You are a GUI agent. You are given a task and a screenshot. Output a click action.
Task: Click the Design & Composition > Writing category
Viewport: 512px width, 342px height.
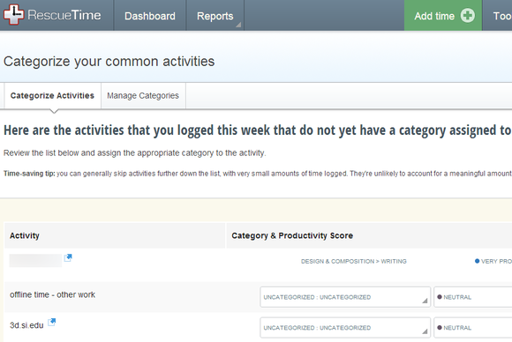(354, 261)
